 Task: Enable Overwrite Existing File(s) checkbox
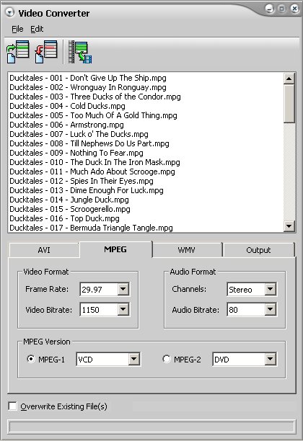(13, 406)
